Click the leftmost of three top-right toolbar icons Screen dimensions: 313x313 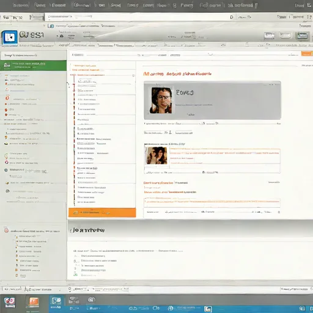(269, 36)
